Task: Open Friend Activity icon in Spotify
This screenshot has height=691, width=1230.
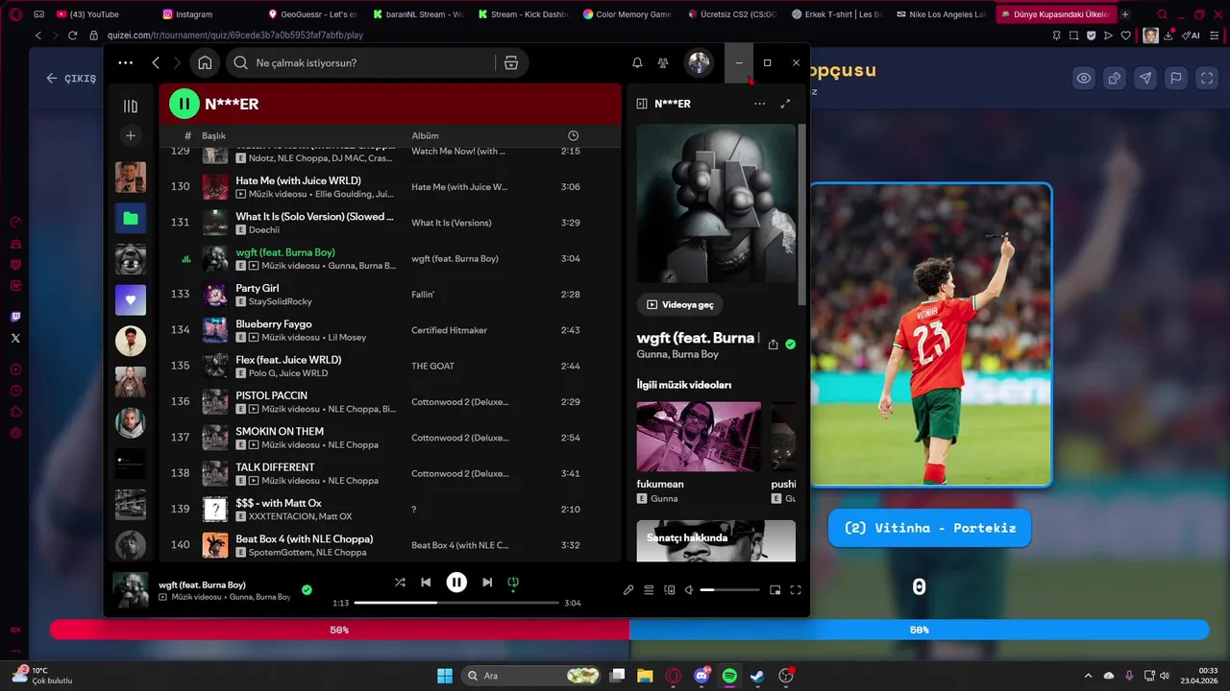Action: click(x=663, y=62)
